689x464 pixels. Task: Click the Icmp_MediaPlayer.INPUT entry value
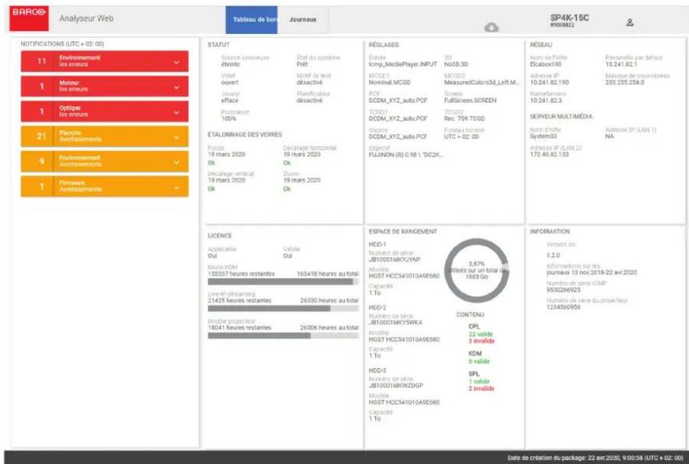(x=403, y=64)
